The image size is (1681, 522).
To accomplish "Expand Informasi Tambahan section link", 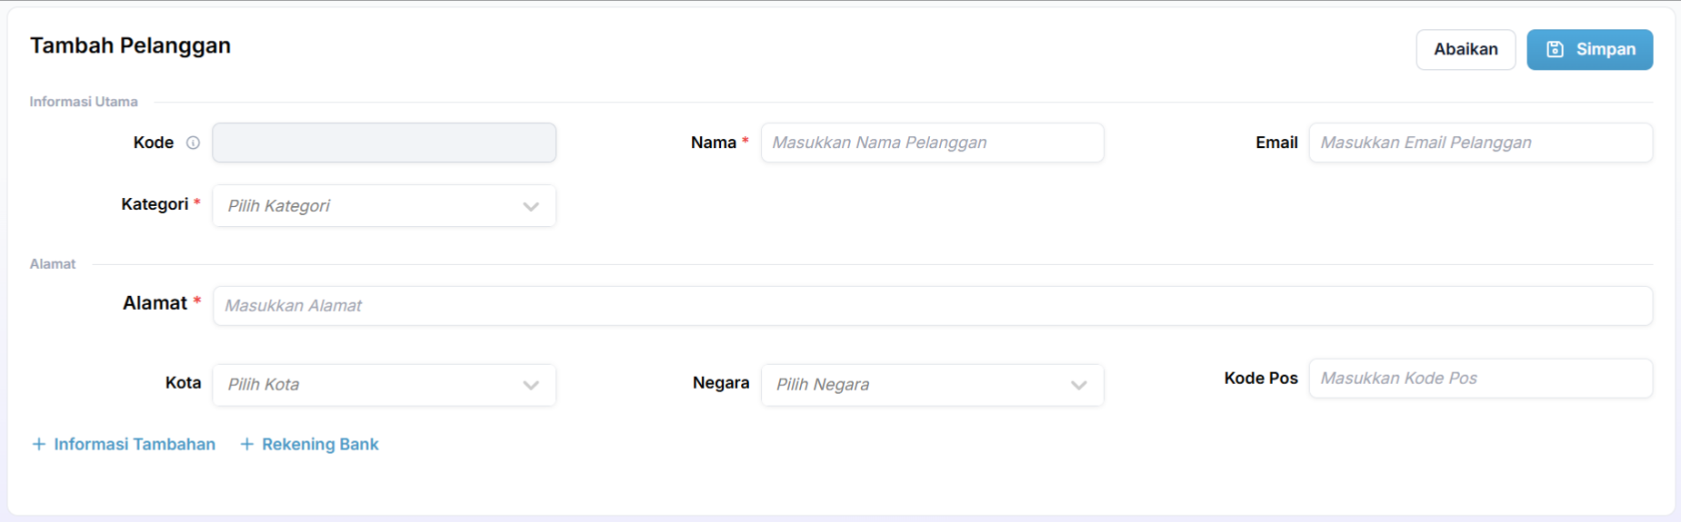I will 124,444.
